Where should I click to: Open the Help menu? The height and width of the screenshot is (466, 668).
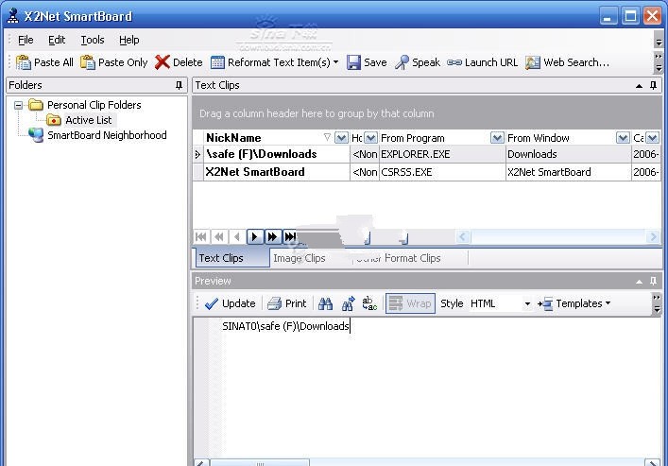(129, 40)
